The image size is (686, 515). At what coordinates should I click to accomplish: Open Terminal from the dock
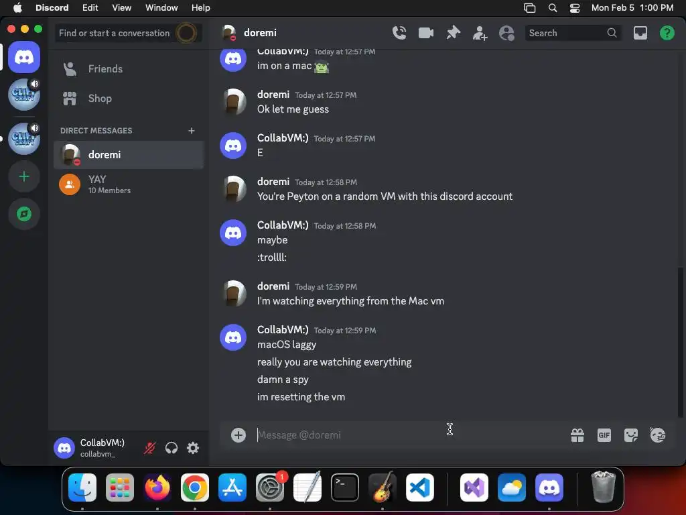[345, 488]
